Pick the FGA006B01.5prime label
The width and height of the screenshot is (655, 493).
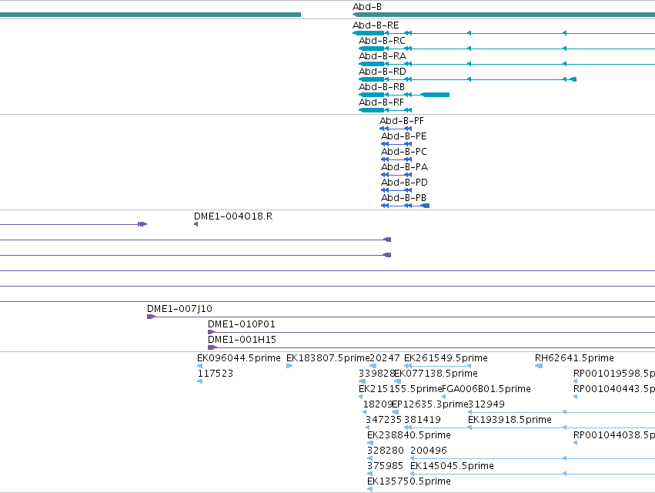[486, 389]
